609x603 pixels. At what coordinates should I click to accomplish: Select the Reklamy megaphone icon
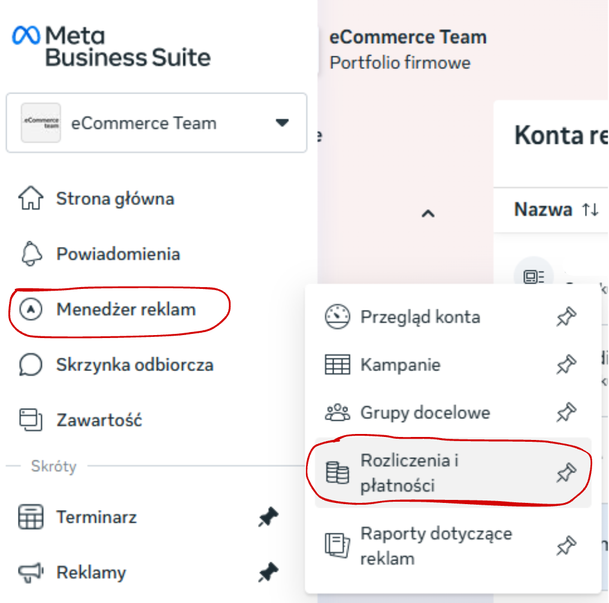(x=30, y=572)
